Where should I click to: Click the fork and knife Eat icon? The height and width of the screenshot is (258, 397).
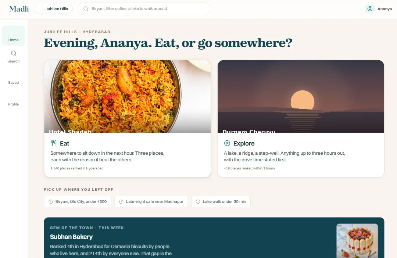click(x=54, y=143)
